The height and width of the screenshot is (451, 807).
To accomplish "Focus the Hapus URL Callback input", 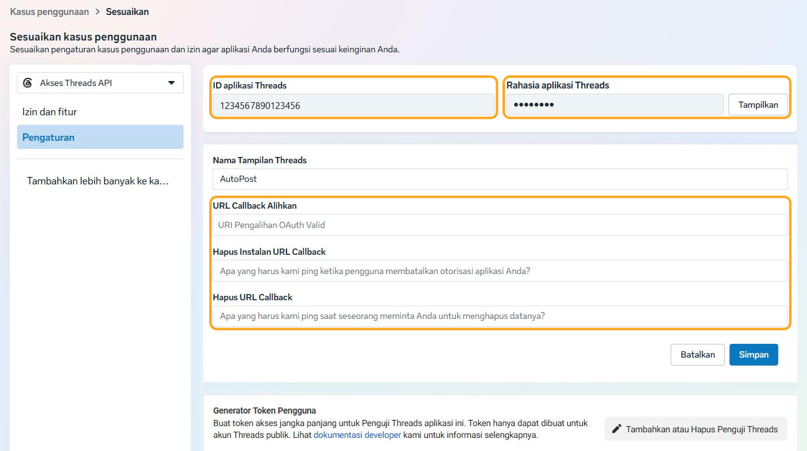I will (x=500, y=316).
